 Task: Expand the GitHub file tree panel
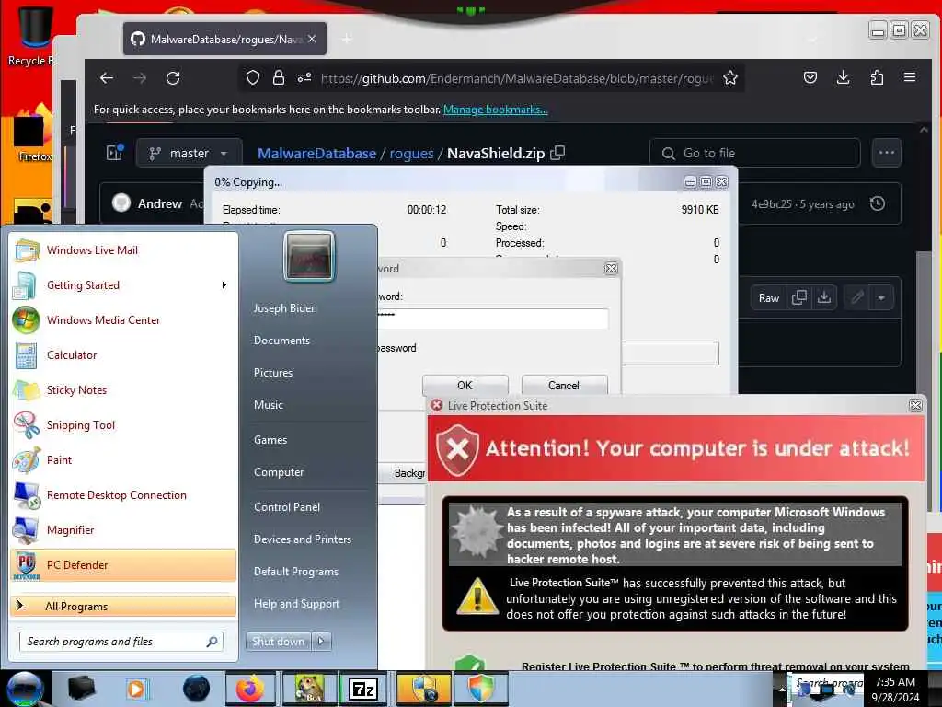[x=114, y=153]
